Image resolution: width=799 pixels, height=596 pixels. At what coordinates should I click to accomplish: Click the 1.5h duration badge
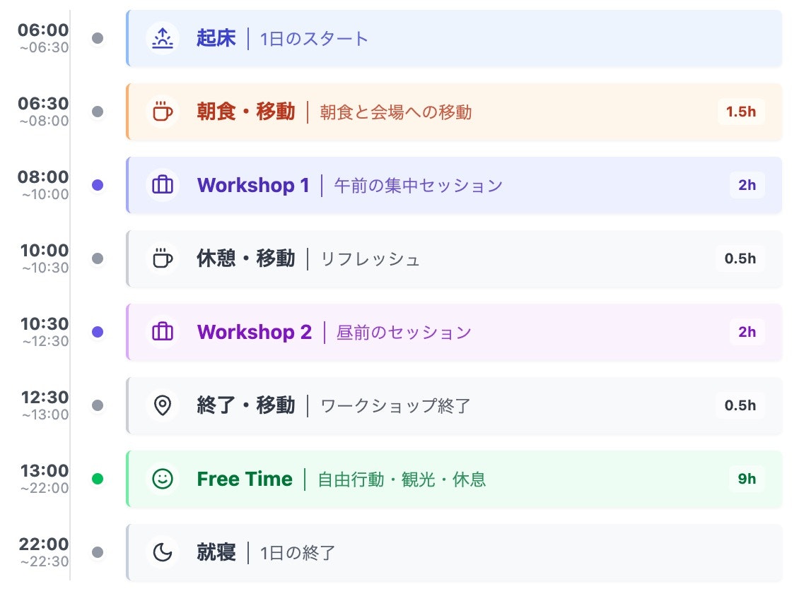coord(740,112)
